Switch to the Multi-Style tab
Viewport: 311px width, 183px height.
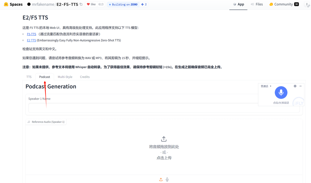tap(65, 77)
